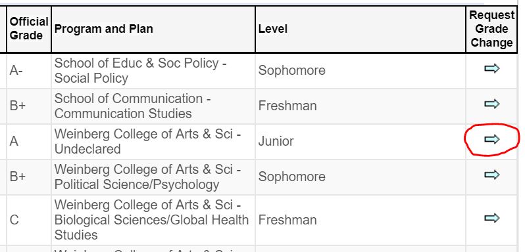Select the C grade cell

click(29, 220)
